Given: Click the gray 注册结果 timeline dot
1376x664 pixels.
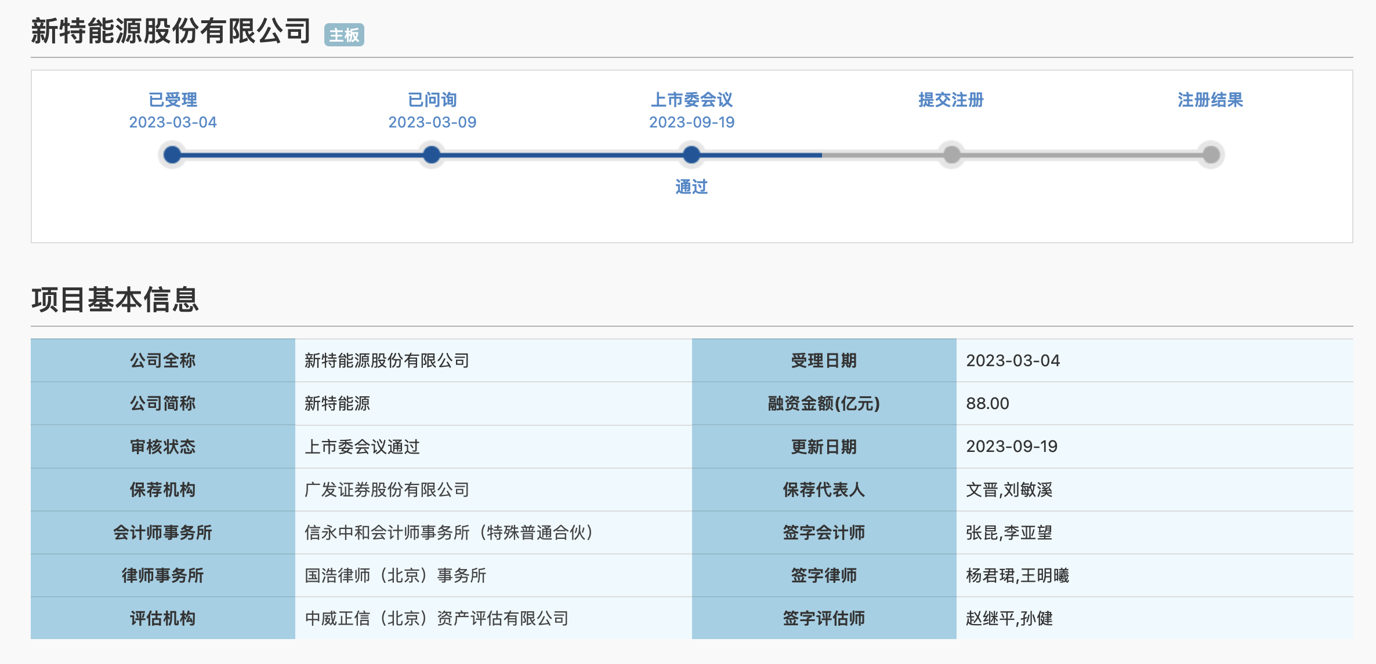Looking at the screenshot, I should click(x=1211, y=155).
